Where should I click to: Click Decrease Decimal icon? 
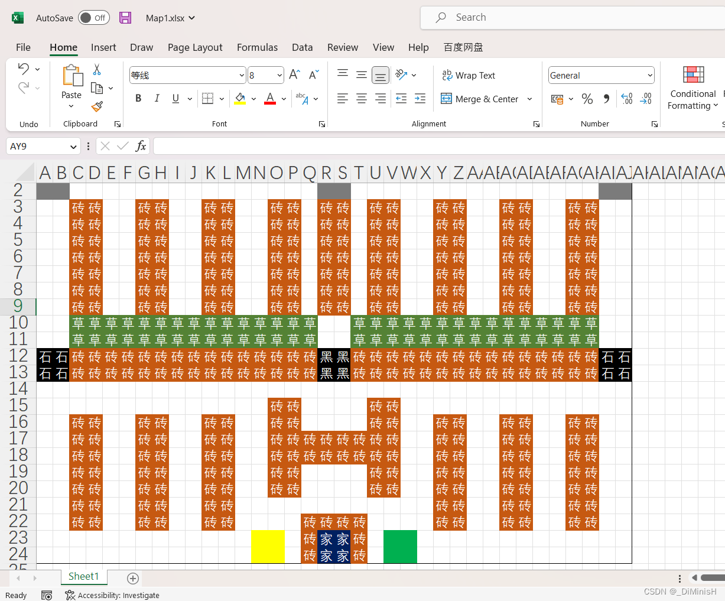(646, 99)
